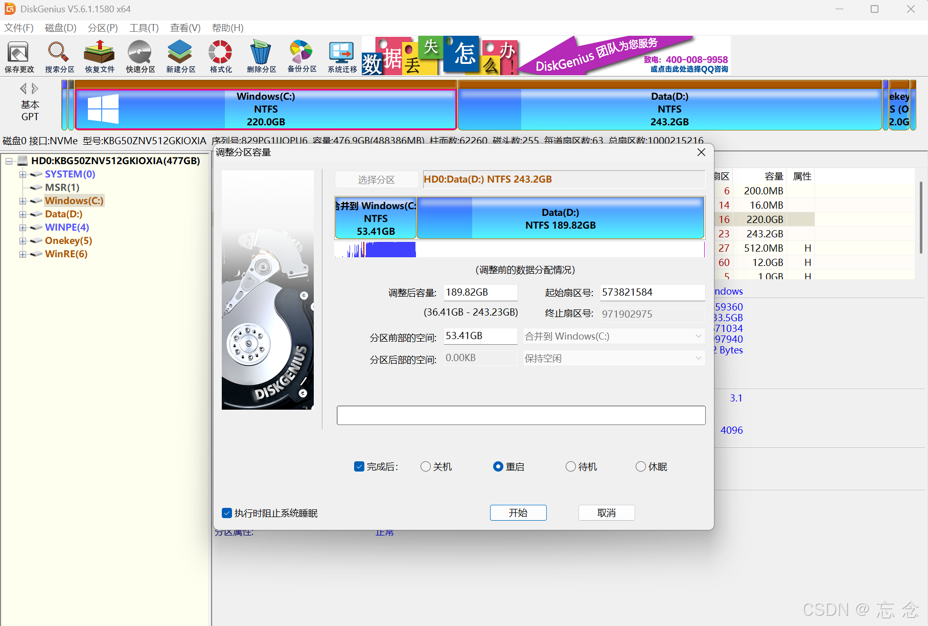Click the SYSTEM(0) partition drive icon
The image size is (928, 626).
tap(36, 174)
